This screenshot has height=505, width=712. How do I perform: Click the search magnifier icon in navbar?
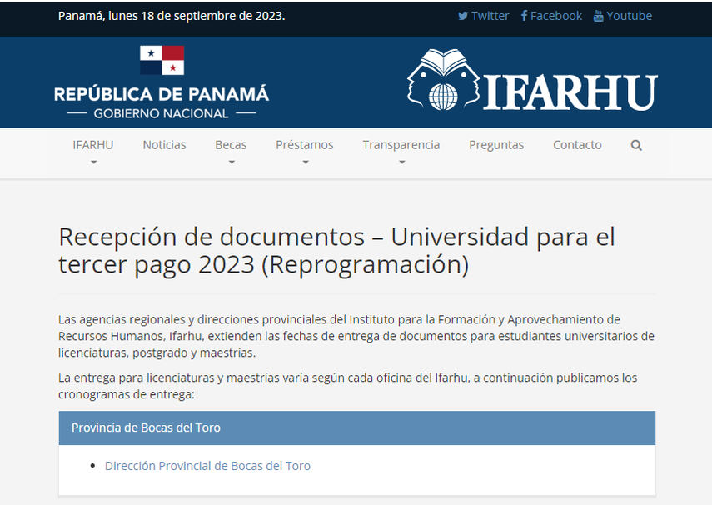(636, 145)
